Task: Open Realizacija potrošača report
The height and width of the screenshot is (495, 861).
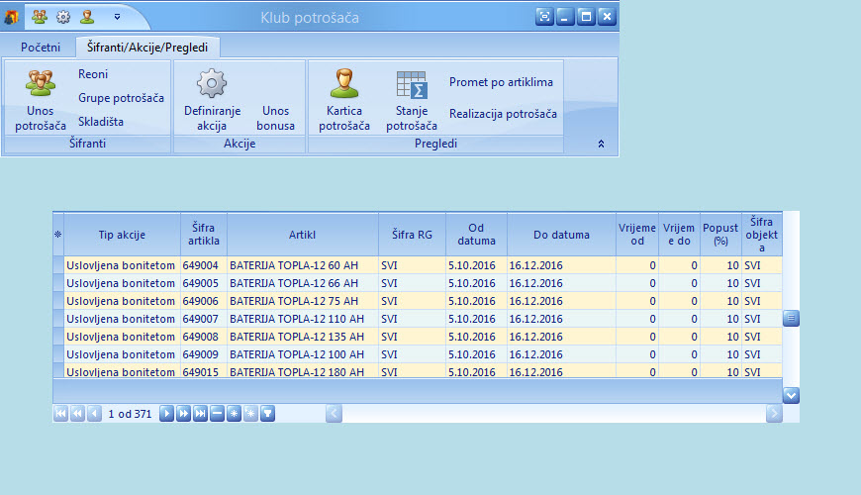Action: click(x=503, y=114)
